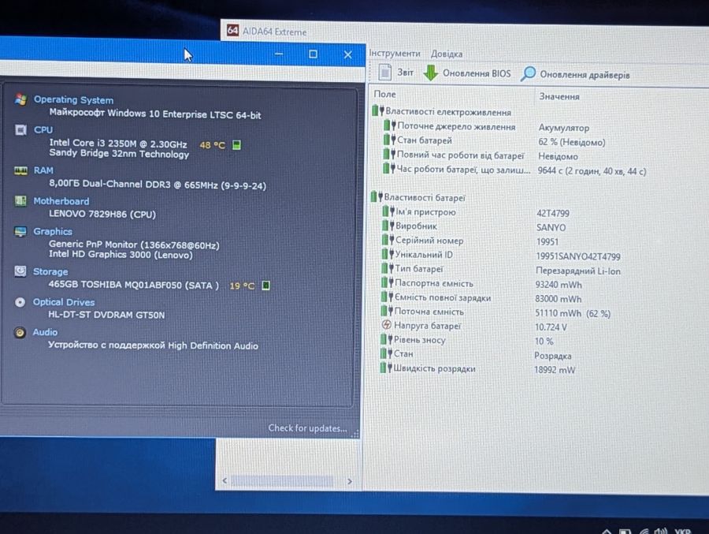This screenshot has height=534, width=709.
Task: Open the Motherboard section link
Action: pos(61,201)
